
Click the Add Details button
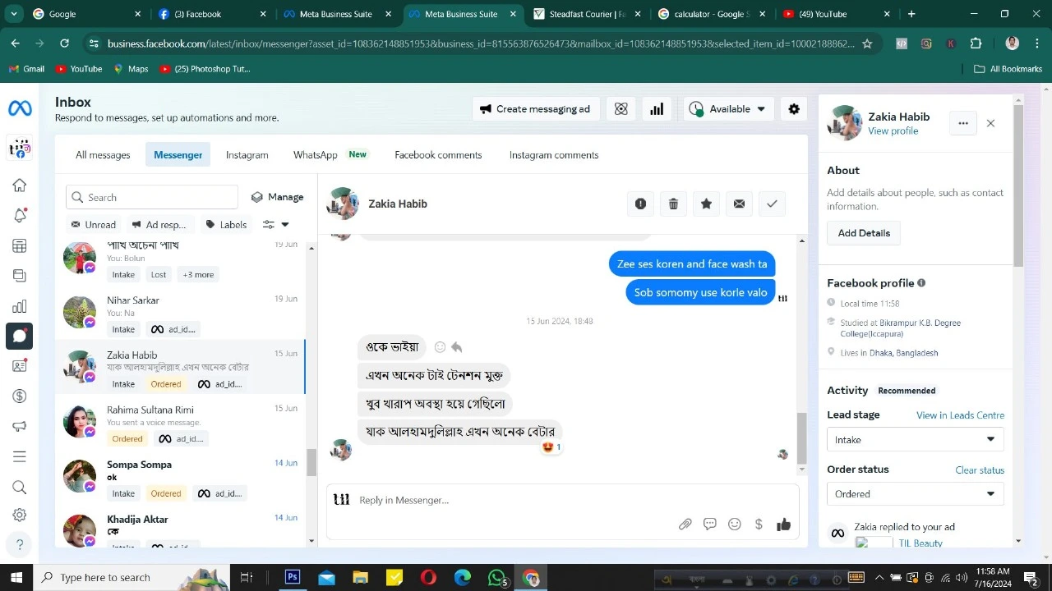864,233
